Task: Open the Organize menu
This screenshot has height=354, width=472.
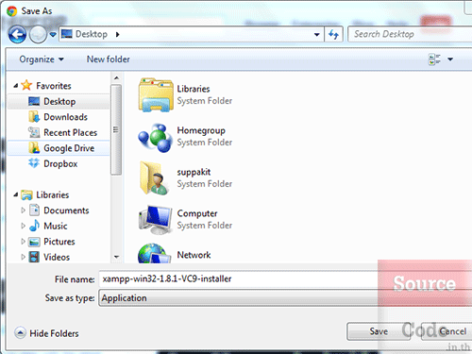Action: pos(42,59)
